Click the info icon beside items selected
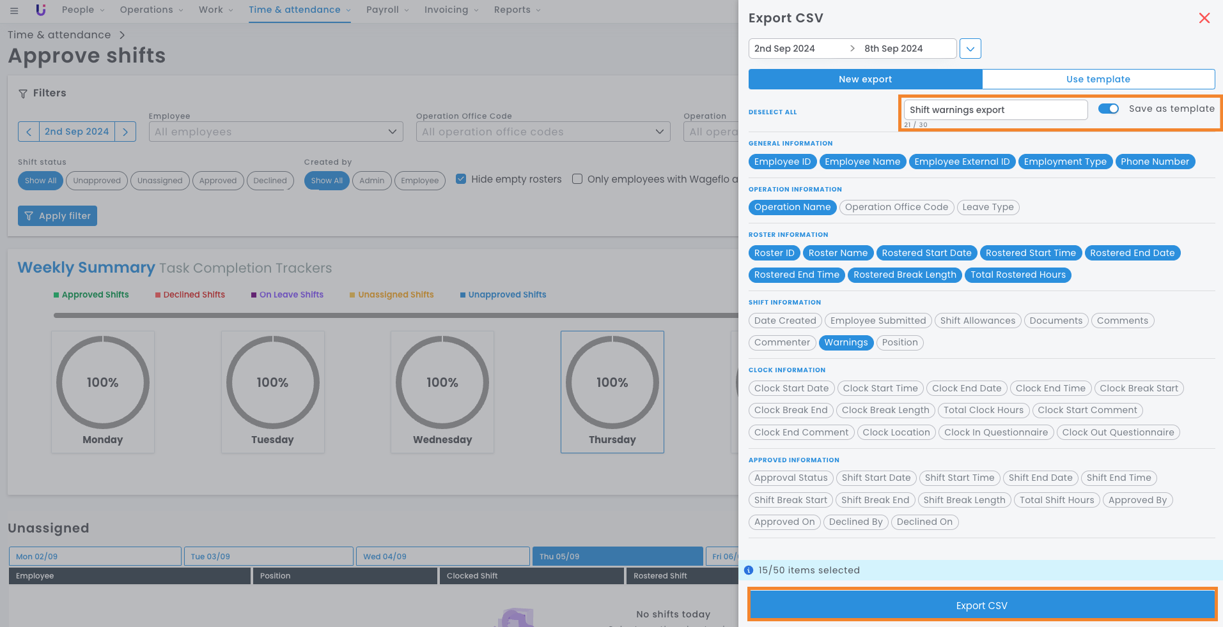Viewport: 1223px width, 627px height. pos(749,570)
